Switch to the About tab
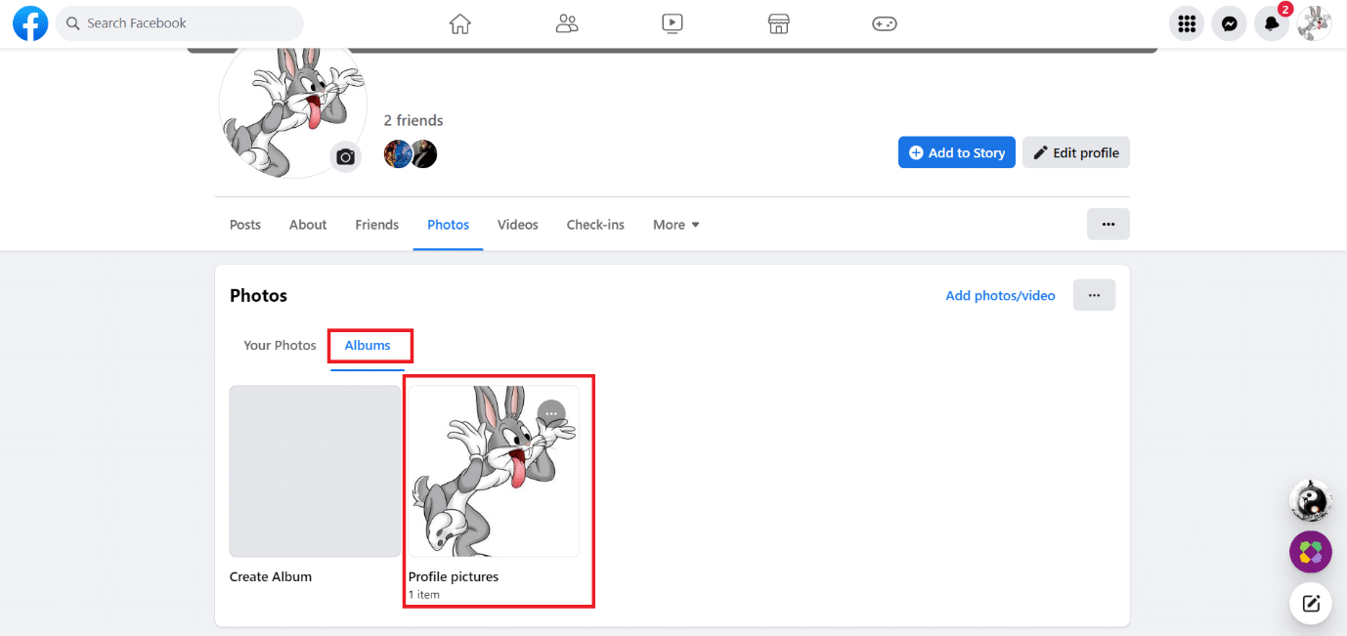Viewport: 1347px width, 636px height. click(308, 225)
